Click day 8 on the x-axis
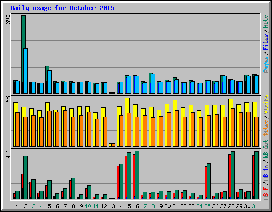The image size is (272, 212). pyautogui.click(x=73, y=206)
